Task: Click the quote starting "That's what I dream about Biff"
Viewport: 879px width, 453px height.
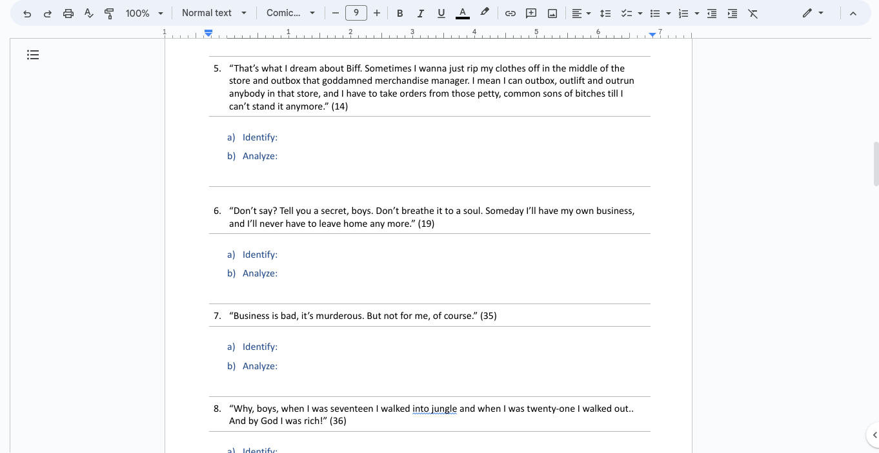Action: (x=432, y=87)
